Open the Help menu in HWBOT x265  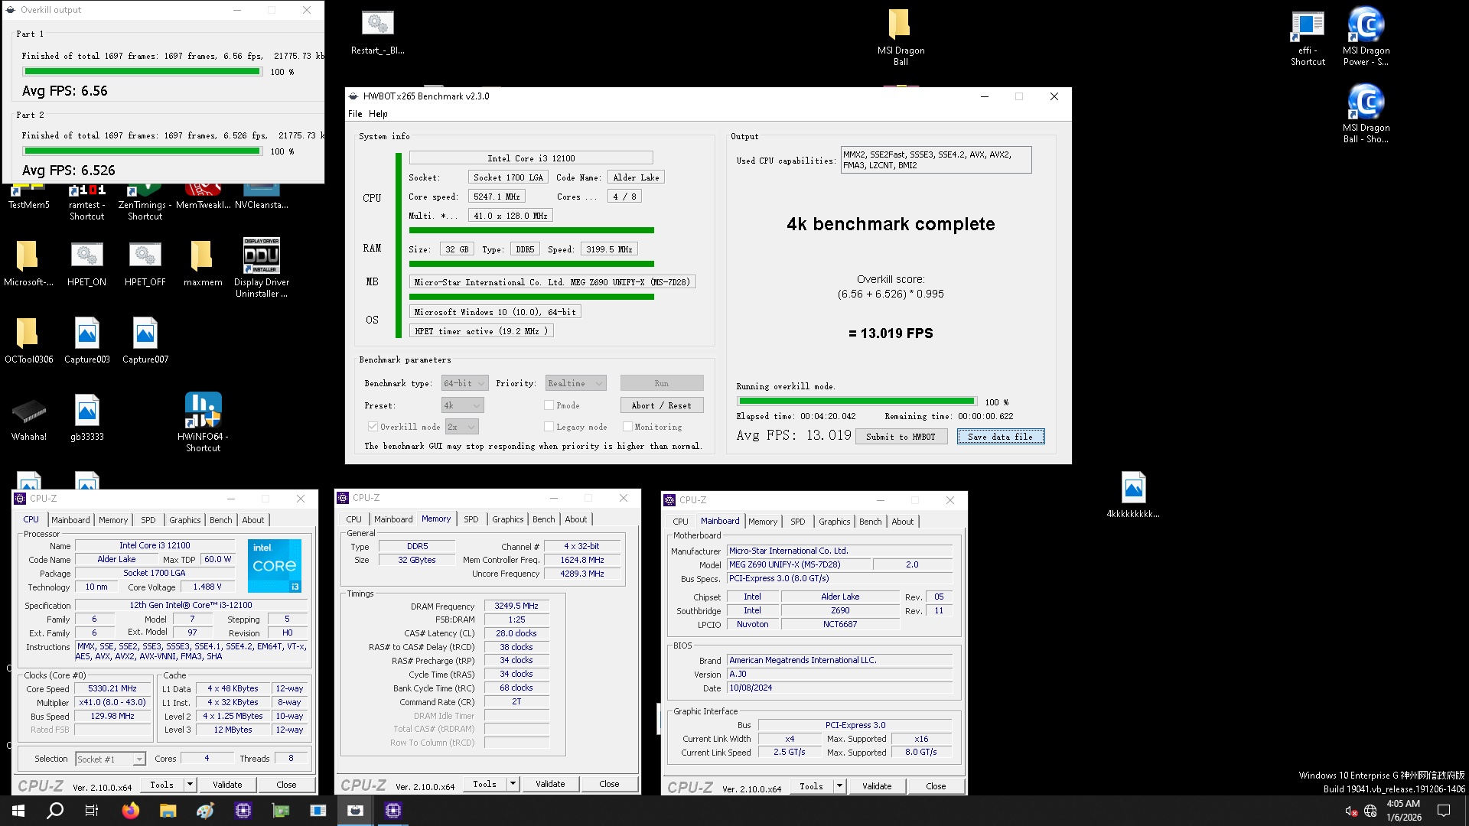(x=378, y=114)
